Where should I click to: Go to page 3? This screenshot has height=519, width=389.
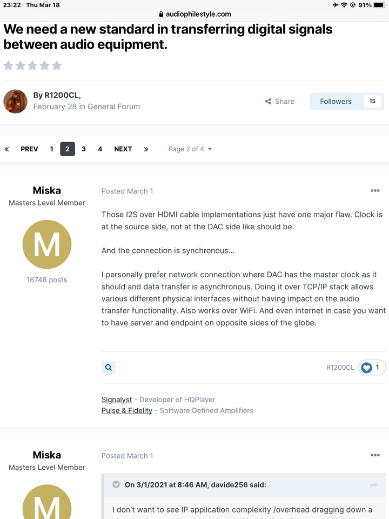click(84, 149)
